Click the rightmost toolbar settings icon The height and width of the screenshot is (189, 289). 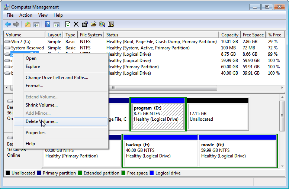tap(111, 24)
